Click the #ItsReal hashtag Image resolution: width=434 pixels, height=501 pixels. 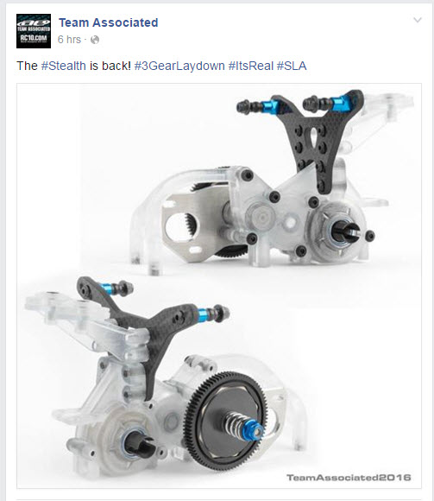251,66
